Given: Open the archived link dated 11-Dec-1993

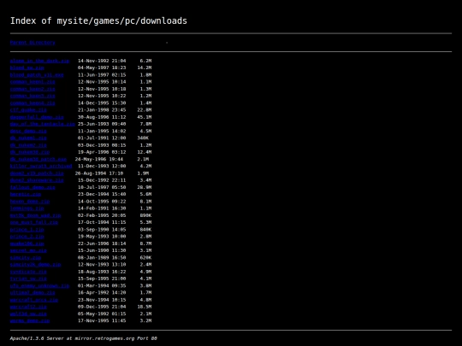Looking at the screenshot, I should point(41,167).
